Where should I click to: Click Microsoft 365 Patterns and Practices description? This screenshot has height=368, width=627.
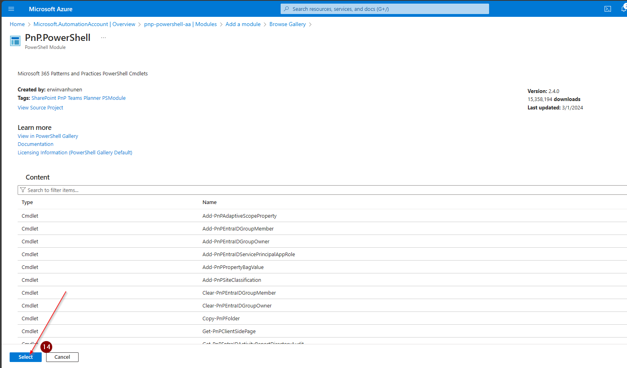[x=83, y=73]
